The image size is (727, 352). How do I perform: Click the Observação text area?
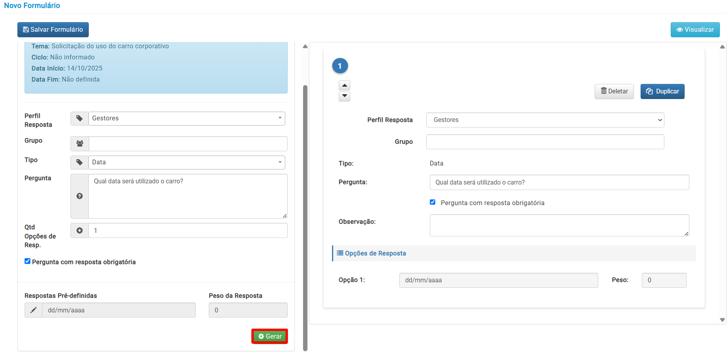559,225
